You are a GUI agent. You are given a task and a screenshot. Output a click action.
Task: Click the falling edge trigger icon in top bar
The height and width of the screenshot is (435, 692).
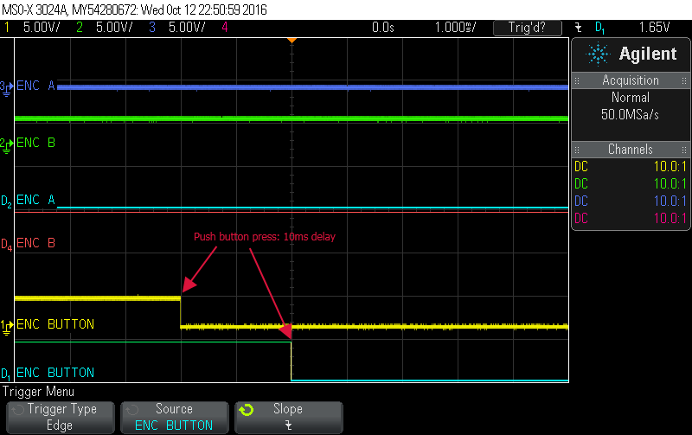click(x=578, y=28)
